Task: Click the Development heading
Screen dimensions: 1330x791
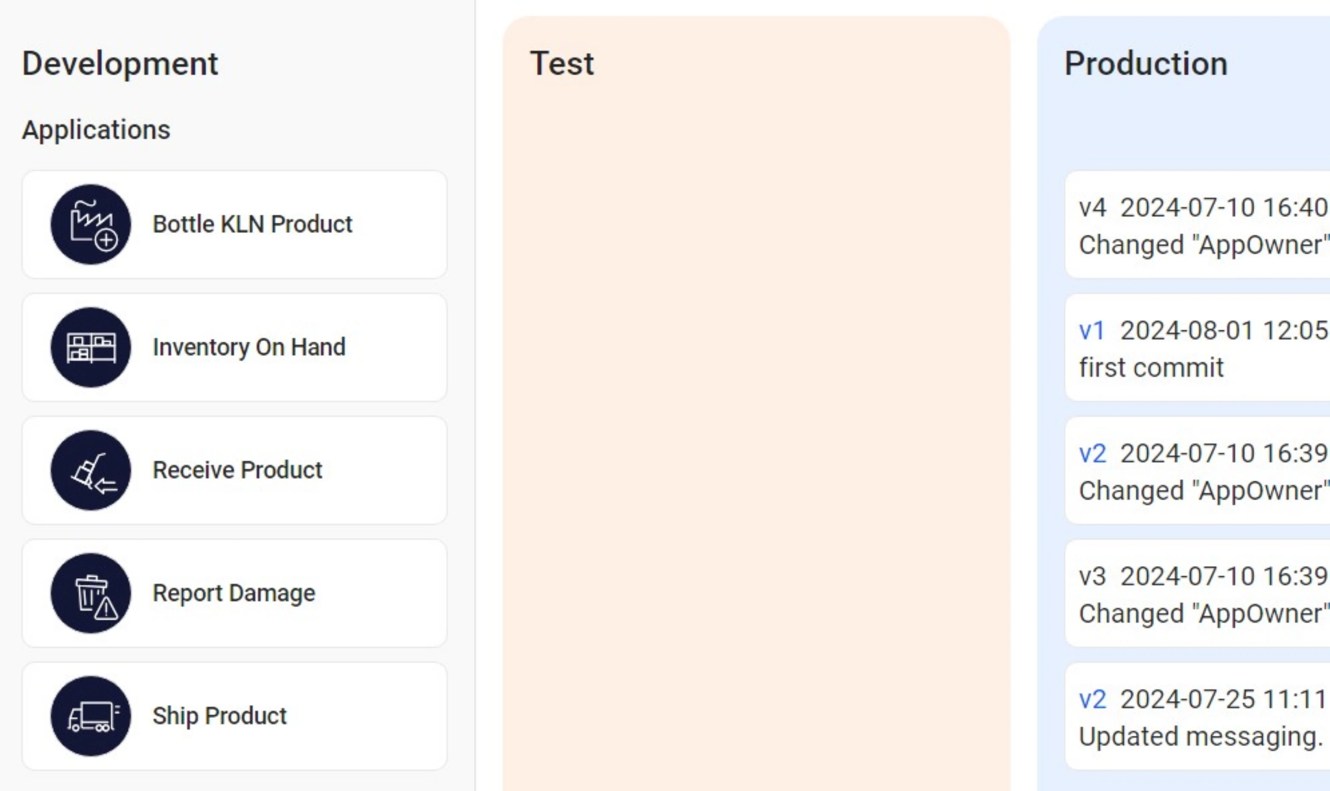Action: click(x=120, y=63)
